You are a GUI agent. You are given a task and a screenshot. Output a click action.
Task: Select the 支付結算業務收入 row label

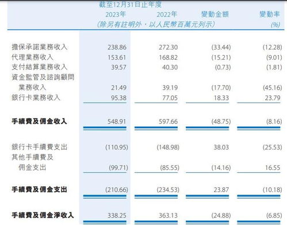pyautogui.click(x=40, y=67)
